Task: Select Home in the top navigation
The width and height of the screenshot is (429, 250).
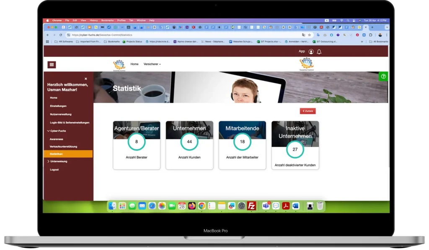Action: tap(134, 64)
